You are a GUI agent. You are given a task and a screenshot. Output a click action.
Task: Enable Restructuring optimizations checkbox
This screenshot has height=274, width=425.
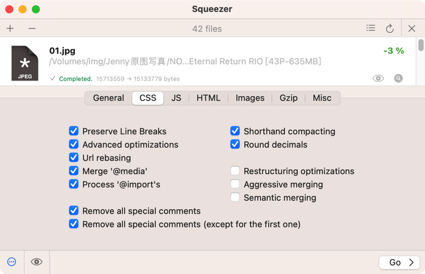(x=235, y=171)
